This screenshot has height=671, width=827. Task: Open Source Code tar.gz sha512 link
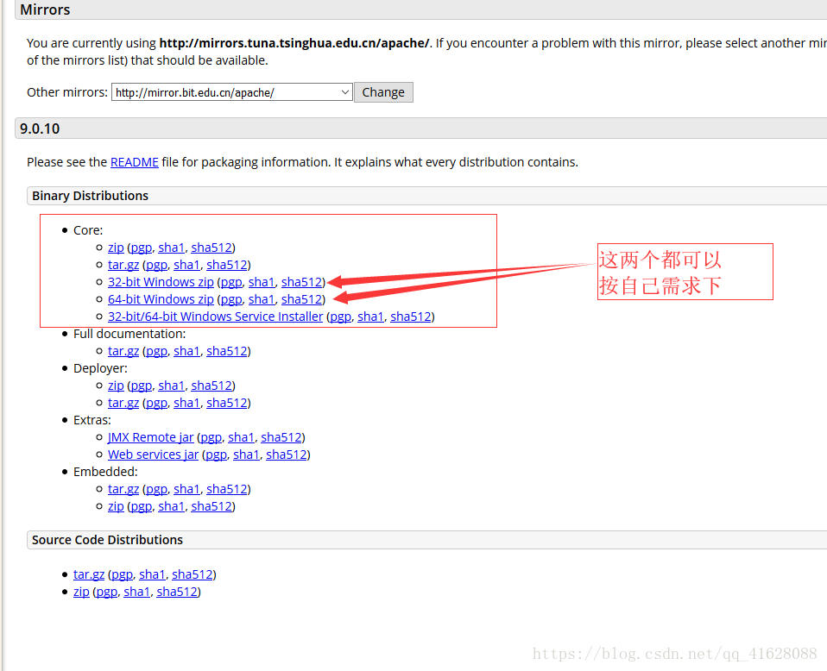(193, 574)
